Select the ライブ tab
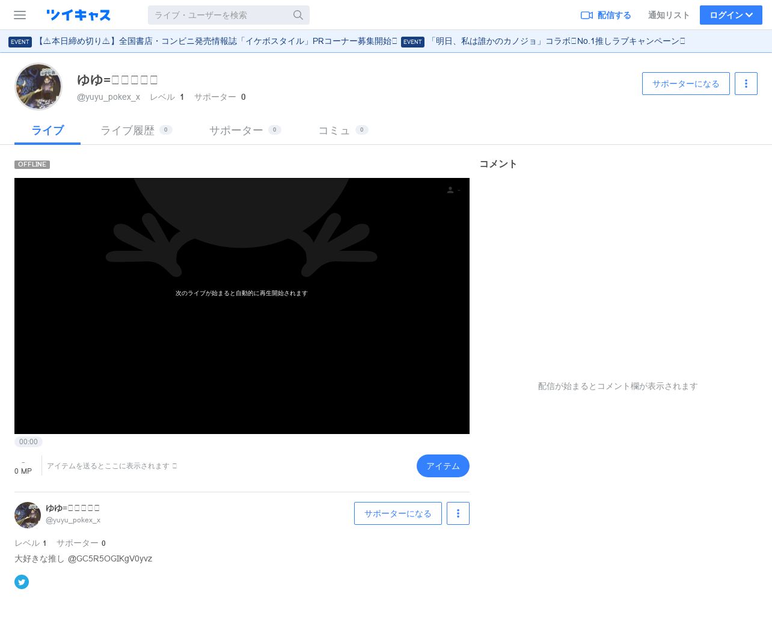Viewport: 772px width, 633px height. (x=47, y=130)
